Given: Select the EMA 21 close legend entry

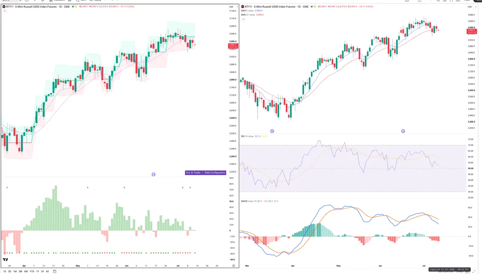Looking at the screenshot, I should (x=252, y=15).
